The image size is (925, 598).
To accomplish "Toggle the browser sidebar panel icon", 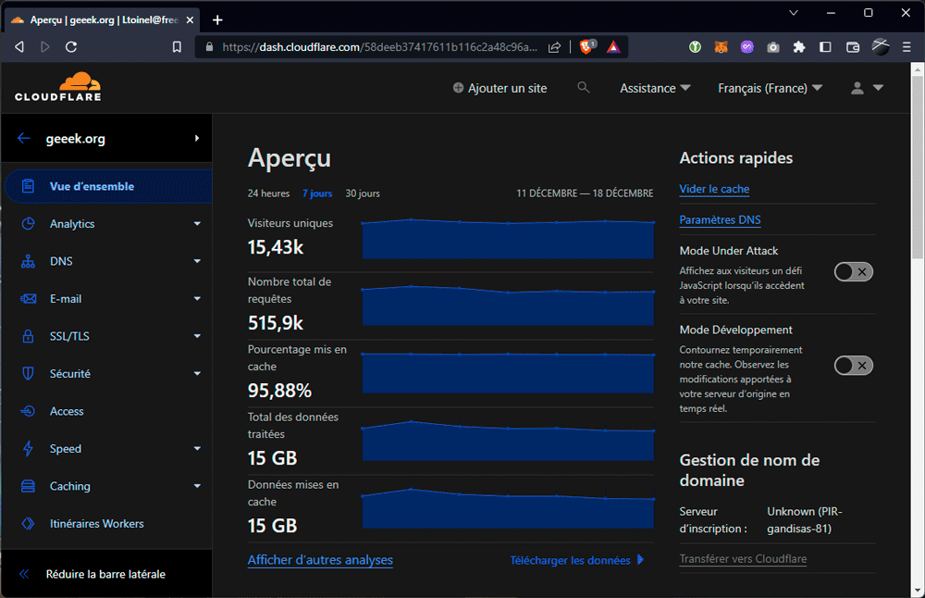I will point(825,46).
